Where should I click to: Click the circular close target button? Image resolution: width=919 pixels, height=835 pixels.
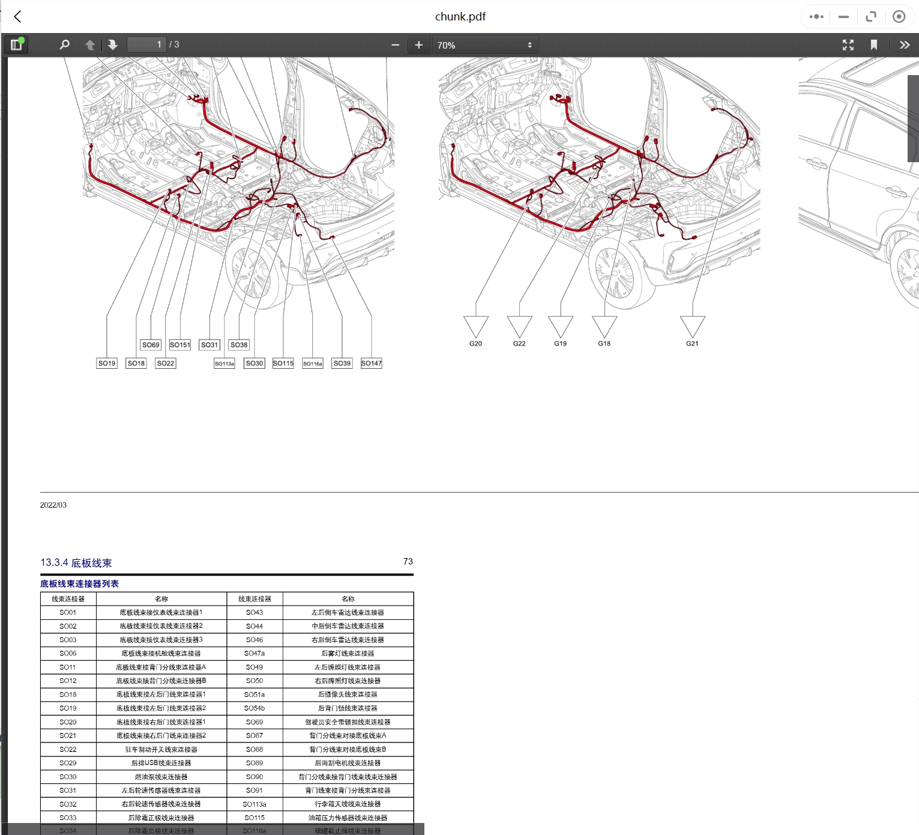pos(899,17)
